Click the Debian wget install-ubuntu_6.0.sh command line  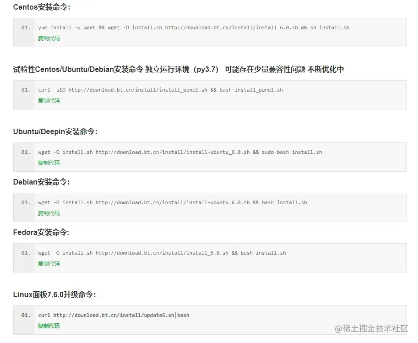pos(173,202)
